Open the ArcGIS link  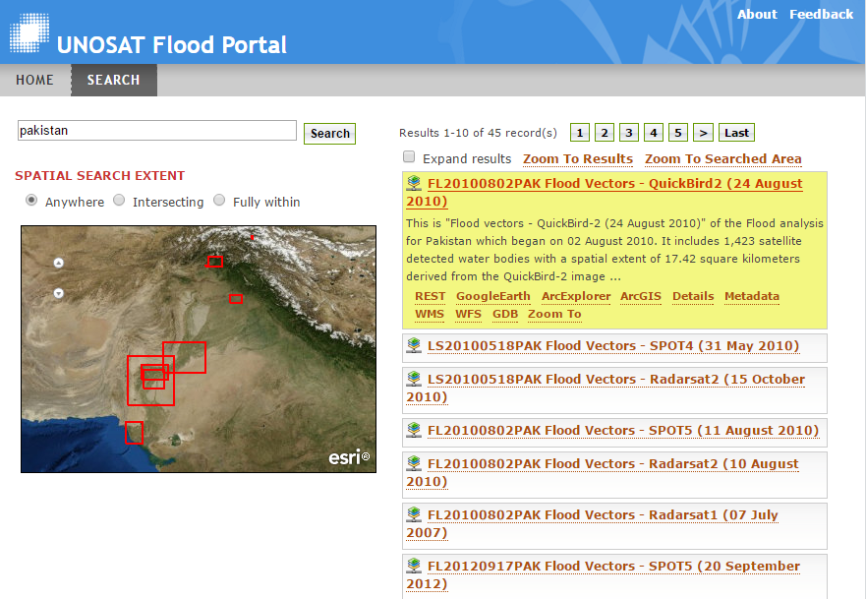pos(641,296)
